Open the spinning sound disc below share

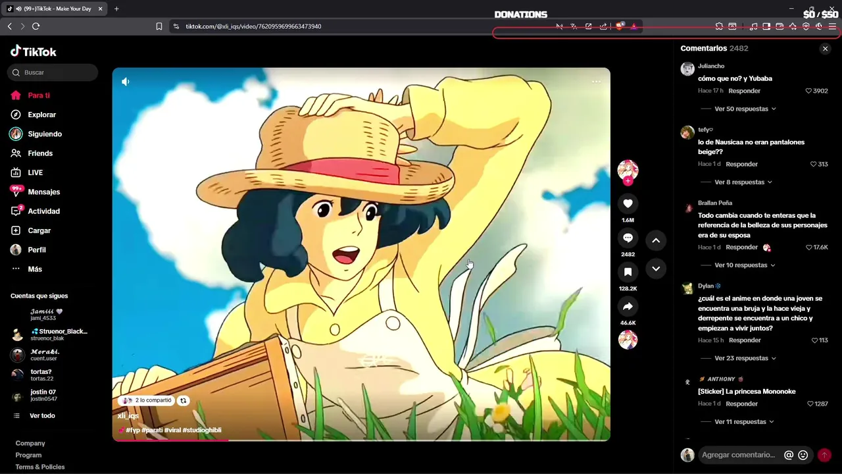tap(628, 340)
